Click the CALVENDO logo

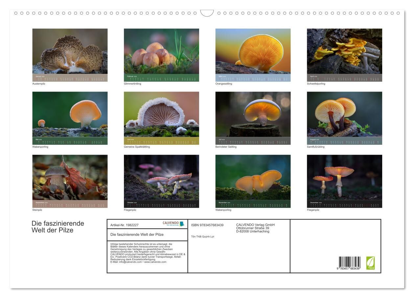[173, 224]
